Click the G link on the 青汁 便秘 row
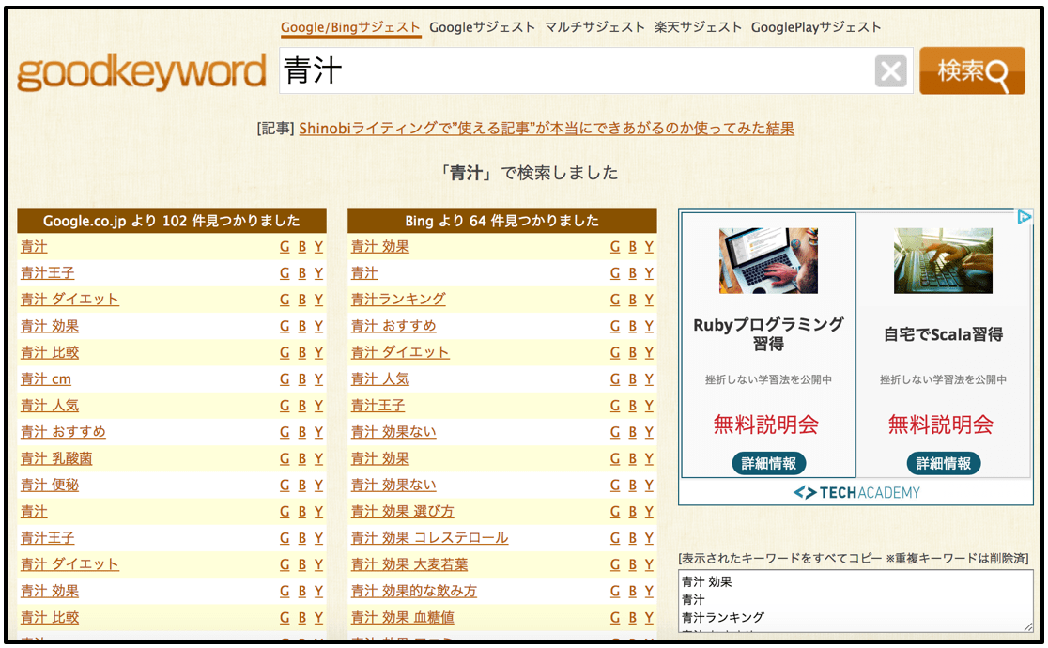Image resolution: width=1048 pixels, height=648 pixels. point(285,486)
